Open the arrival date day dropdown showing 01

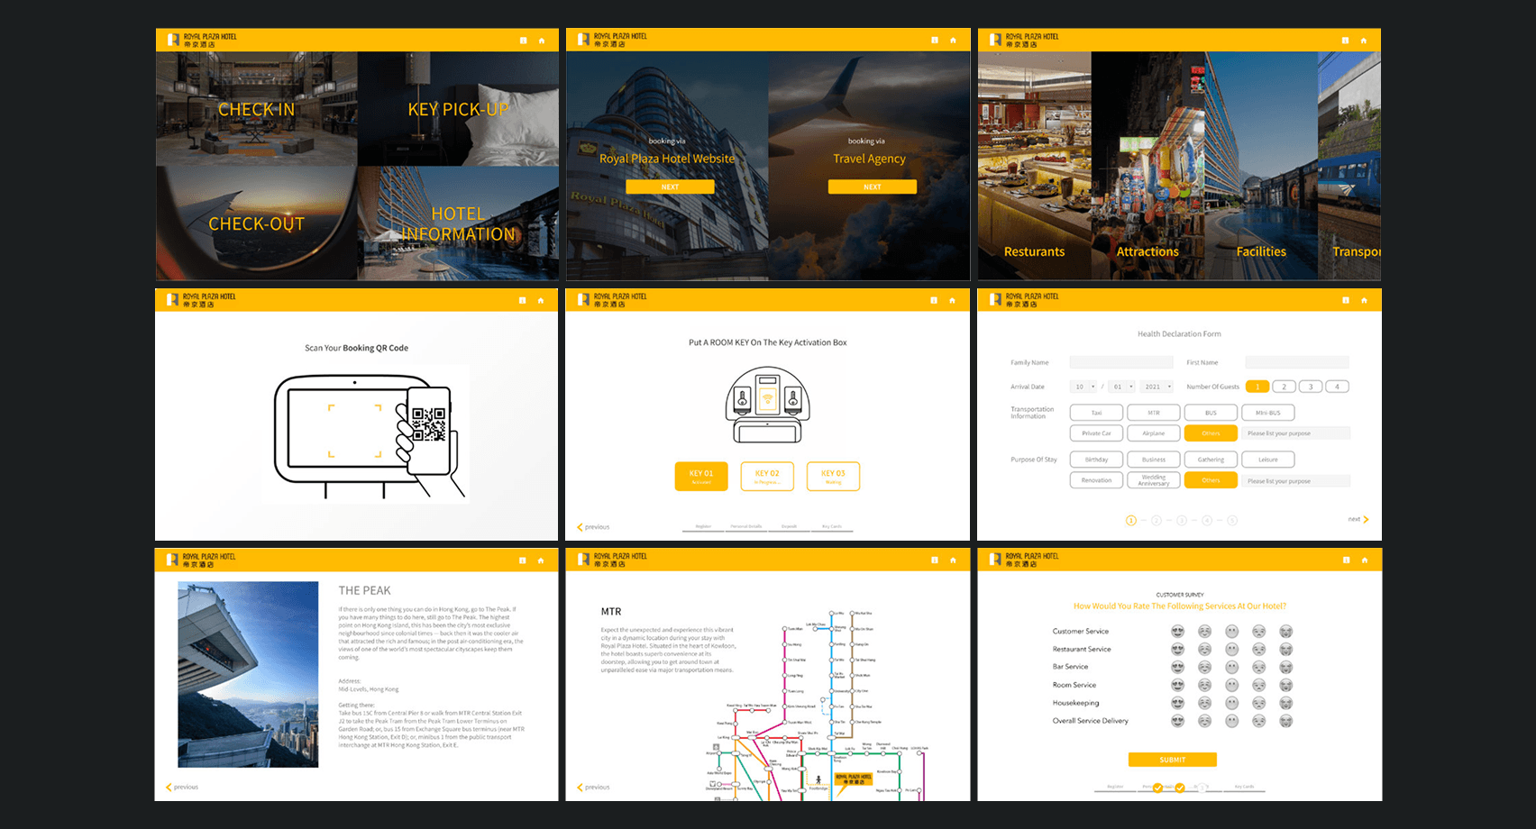(1121, 387)
